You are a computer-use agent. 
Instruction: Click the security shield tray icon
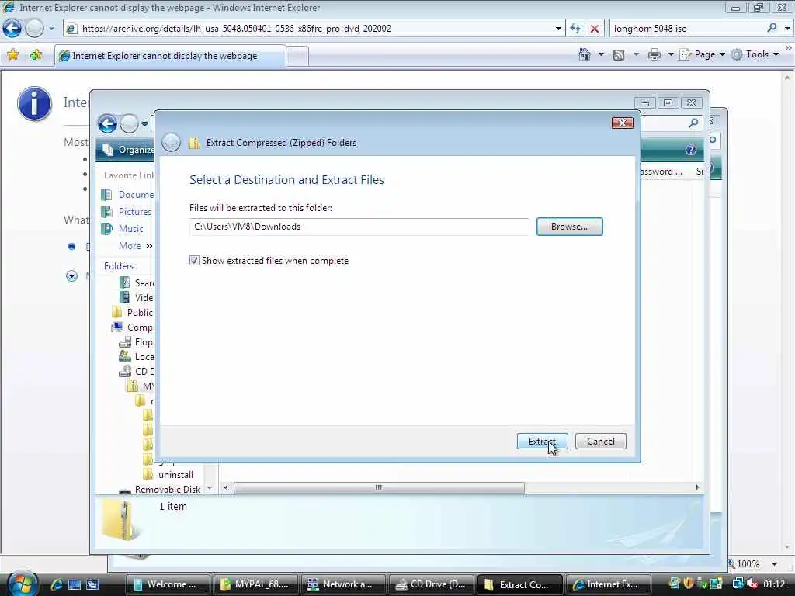[688, 584]
